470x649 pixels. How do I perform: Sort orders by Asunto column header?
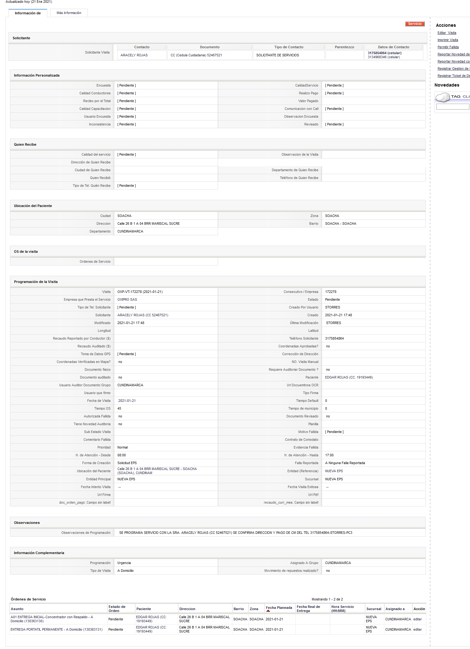[17, 609]
